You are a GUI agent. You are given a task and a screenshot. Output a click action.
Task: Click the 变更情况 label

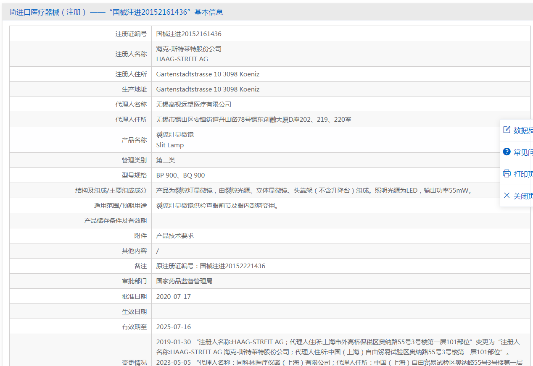[x=135, y=363]
